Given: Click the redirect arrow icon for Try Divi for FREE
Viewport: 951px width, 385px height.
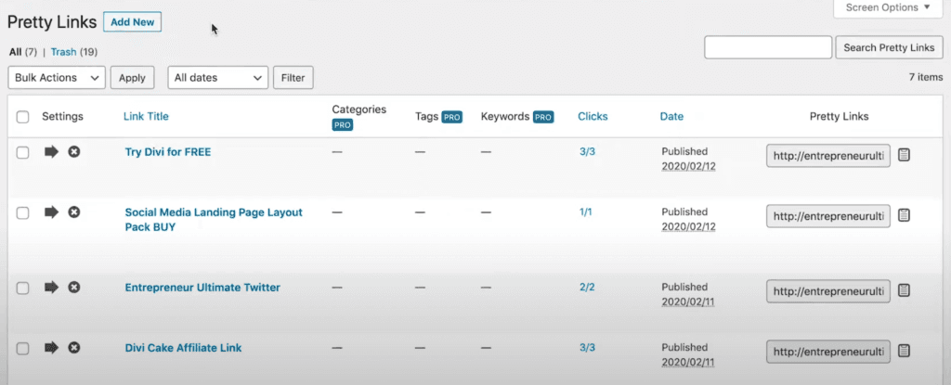Looking at the screenshot, I should pyautogui.click(x=52, y=152).
